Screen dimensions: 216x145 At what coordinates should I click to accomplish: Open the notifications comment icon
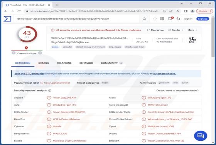(x=170, y=19)
